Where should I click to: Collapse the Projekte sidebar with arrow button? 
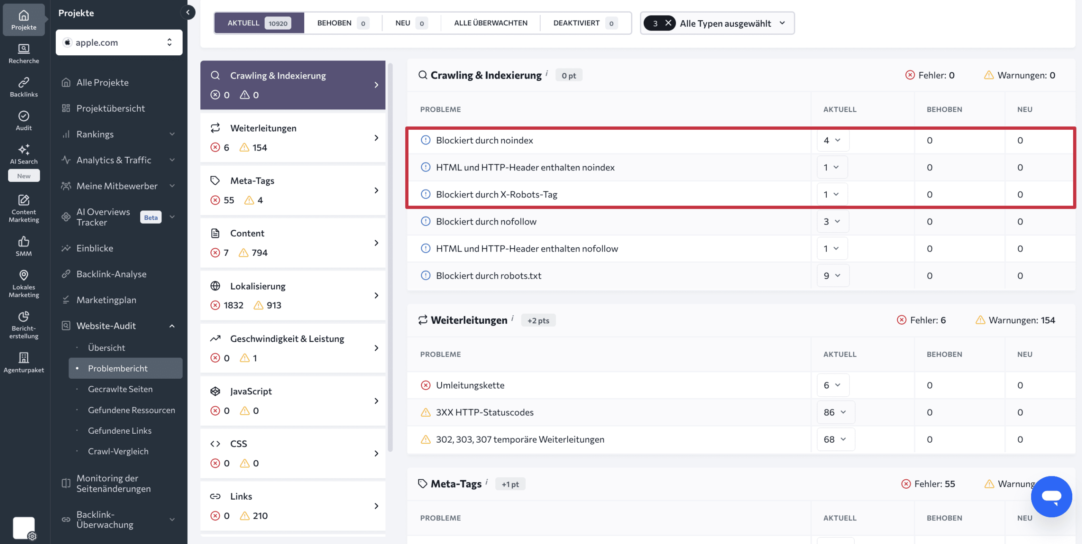click(188, 12)
